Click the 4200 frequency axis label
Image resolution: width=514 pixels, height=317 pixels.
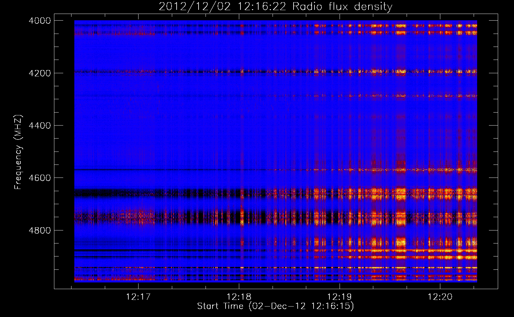(x=40, y=73)
